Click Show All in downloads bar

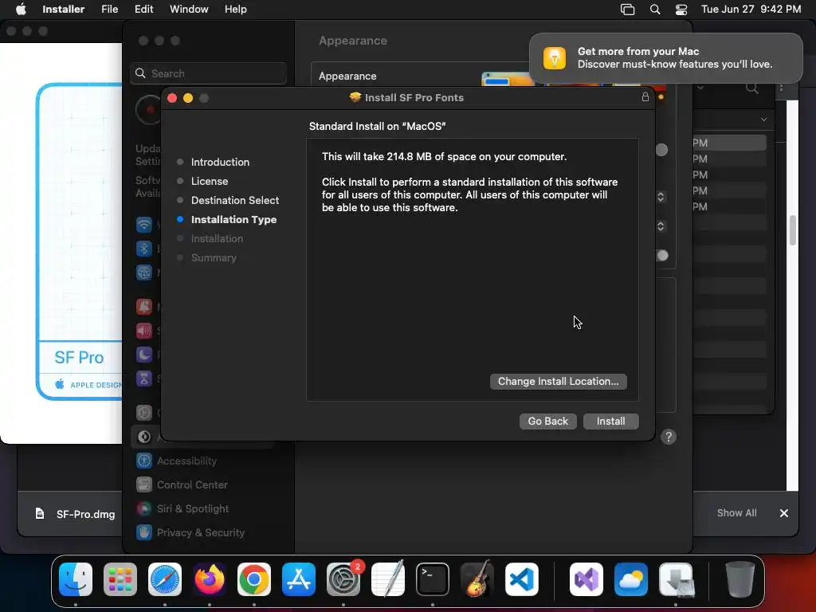coord(737,513)
